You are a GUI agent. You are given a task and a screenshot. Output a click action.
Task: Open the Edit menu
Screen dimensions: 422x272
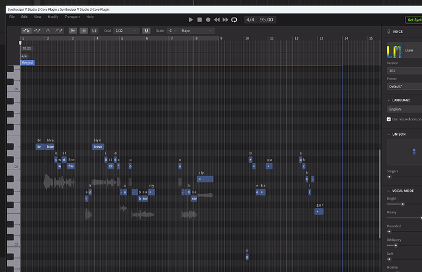24,17
